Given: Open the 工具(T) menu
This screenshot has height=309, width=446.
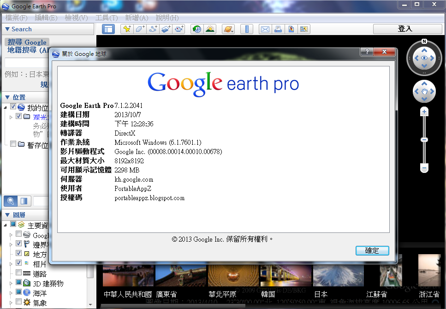Looking at the screenshot, I should pos(107,18).
